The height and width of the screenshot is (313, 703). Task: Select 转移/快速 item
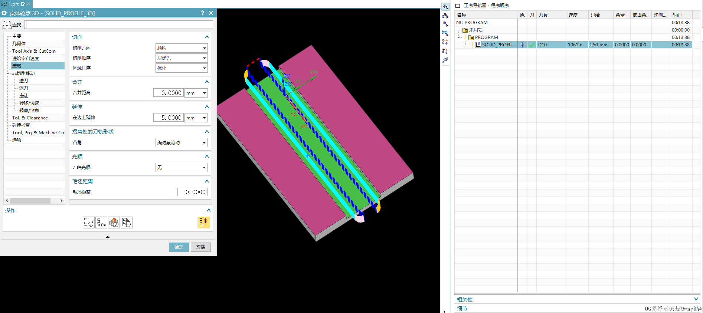(29, 103)
